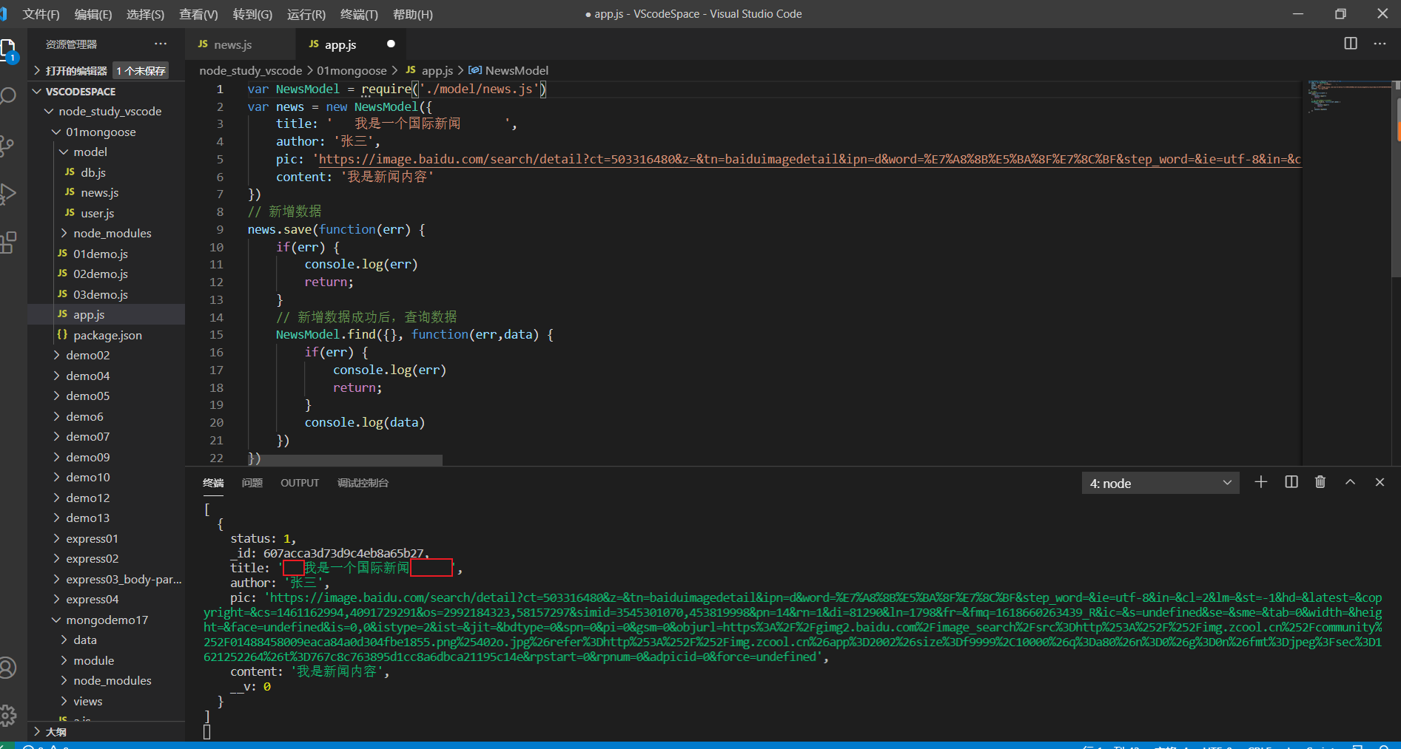Click node_study_vscode in the breadcrumb
Viewport: 1401px width, 749px height.
coord(251,70)
